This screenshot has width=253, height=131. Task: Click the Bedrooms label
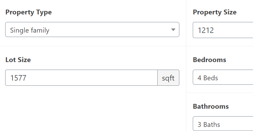209,60
